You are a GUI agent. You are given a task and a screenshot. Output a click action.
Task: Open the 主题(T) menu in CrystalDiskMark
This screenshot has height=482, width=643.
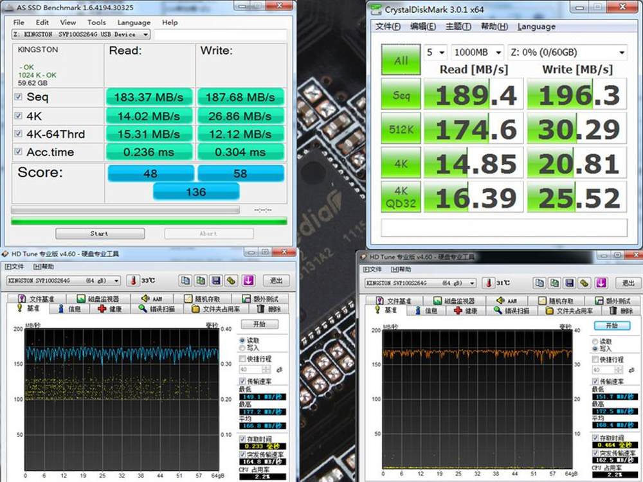pyautogui.click(x=458, y=26)
